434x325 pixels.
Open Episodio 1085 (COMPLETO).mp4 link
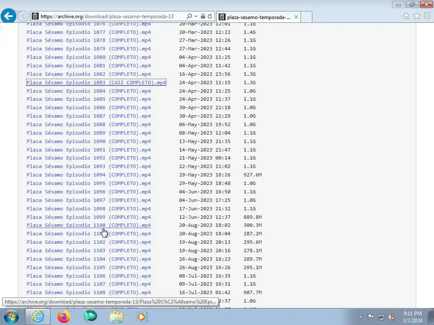tap(89, 99)
